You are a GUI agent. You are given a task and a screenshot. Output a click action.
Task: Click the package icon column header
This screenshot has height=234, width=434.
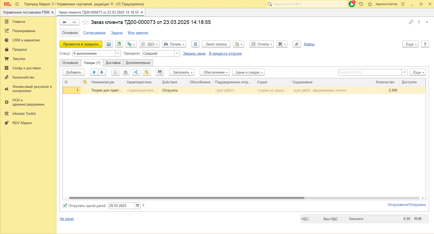coord(85,82)
